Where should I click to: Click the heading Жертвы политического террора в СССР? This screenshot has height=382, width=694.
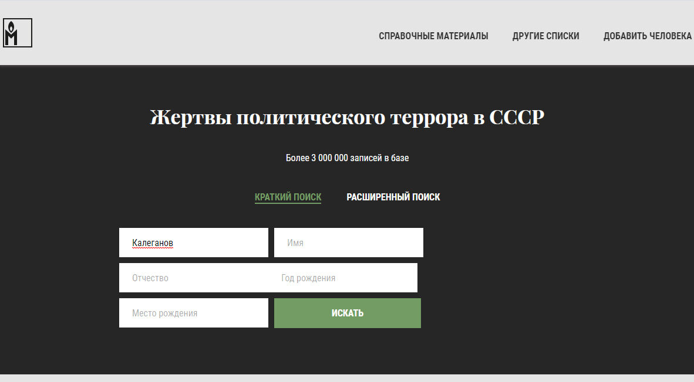coord(347,117)
